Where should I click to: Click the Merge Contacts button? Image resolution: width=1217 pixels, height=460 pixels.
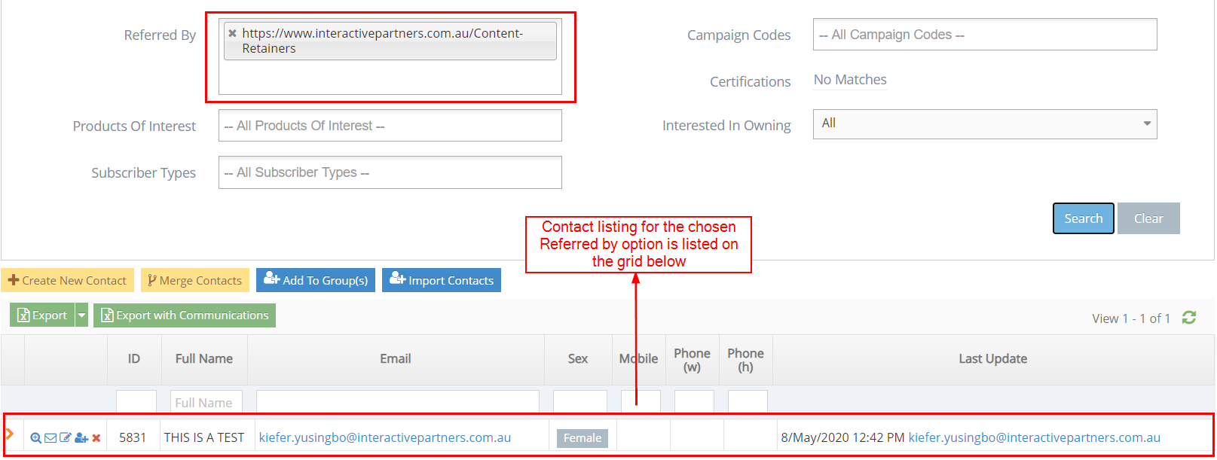tap(195, 281)
